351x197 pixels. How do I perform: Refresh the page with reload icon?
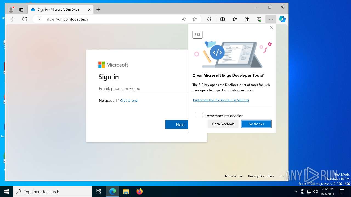coord(25,19)
